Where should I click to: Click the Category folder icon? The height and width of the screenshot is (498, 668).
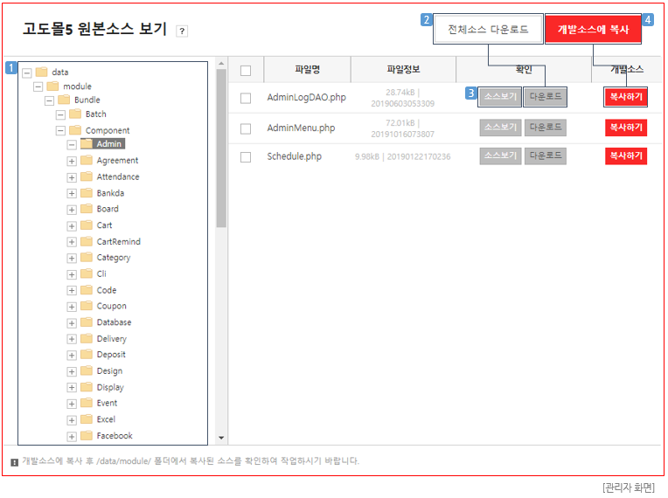(87, 258)
